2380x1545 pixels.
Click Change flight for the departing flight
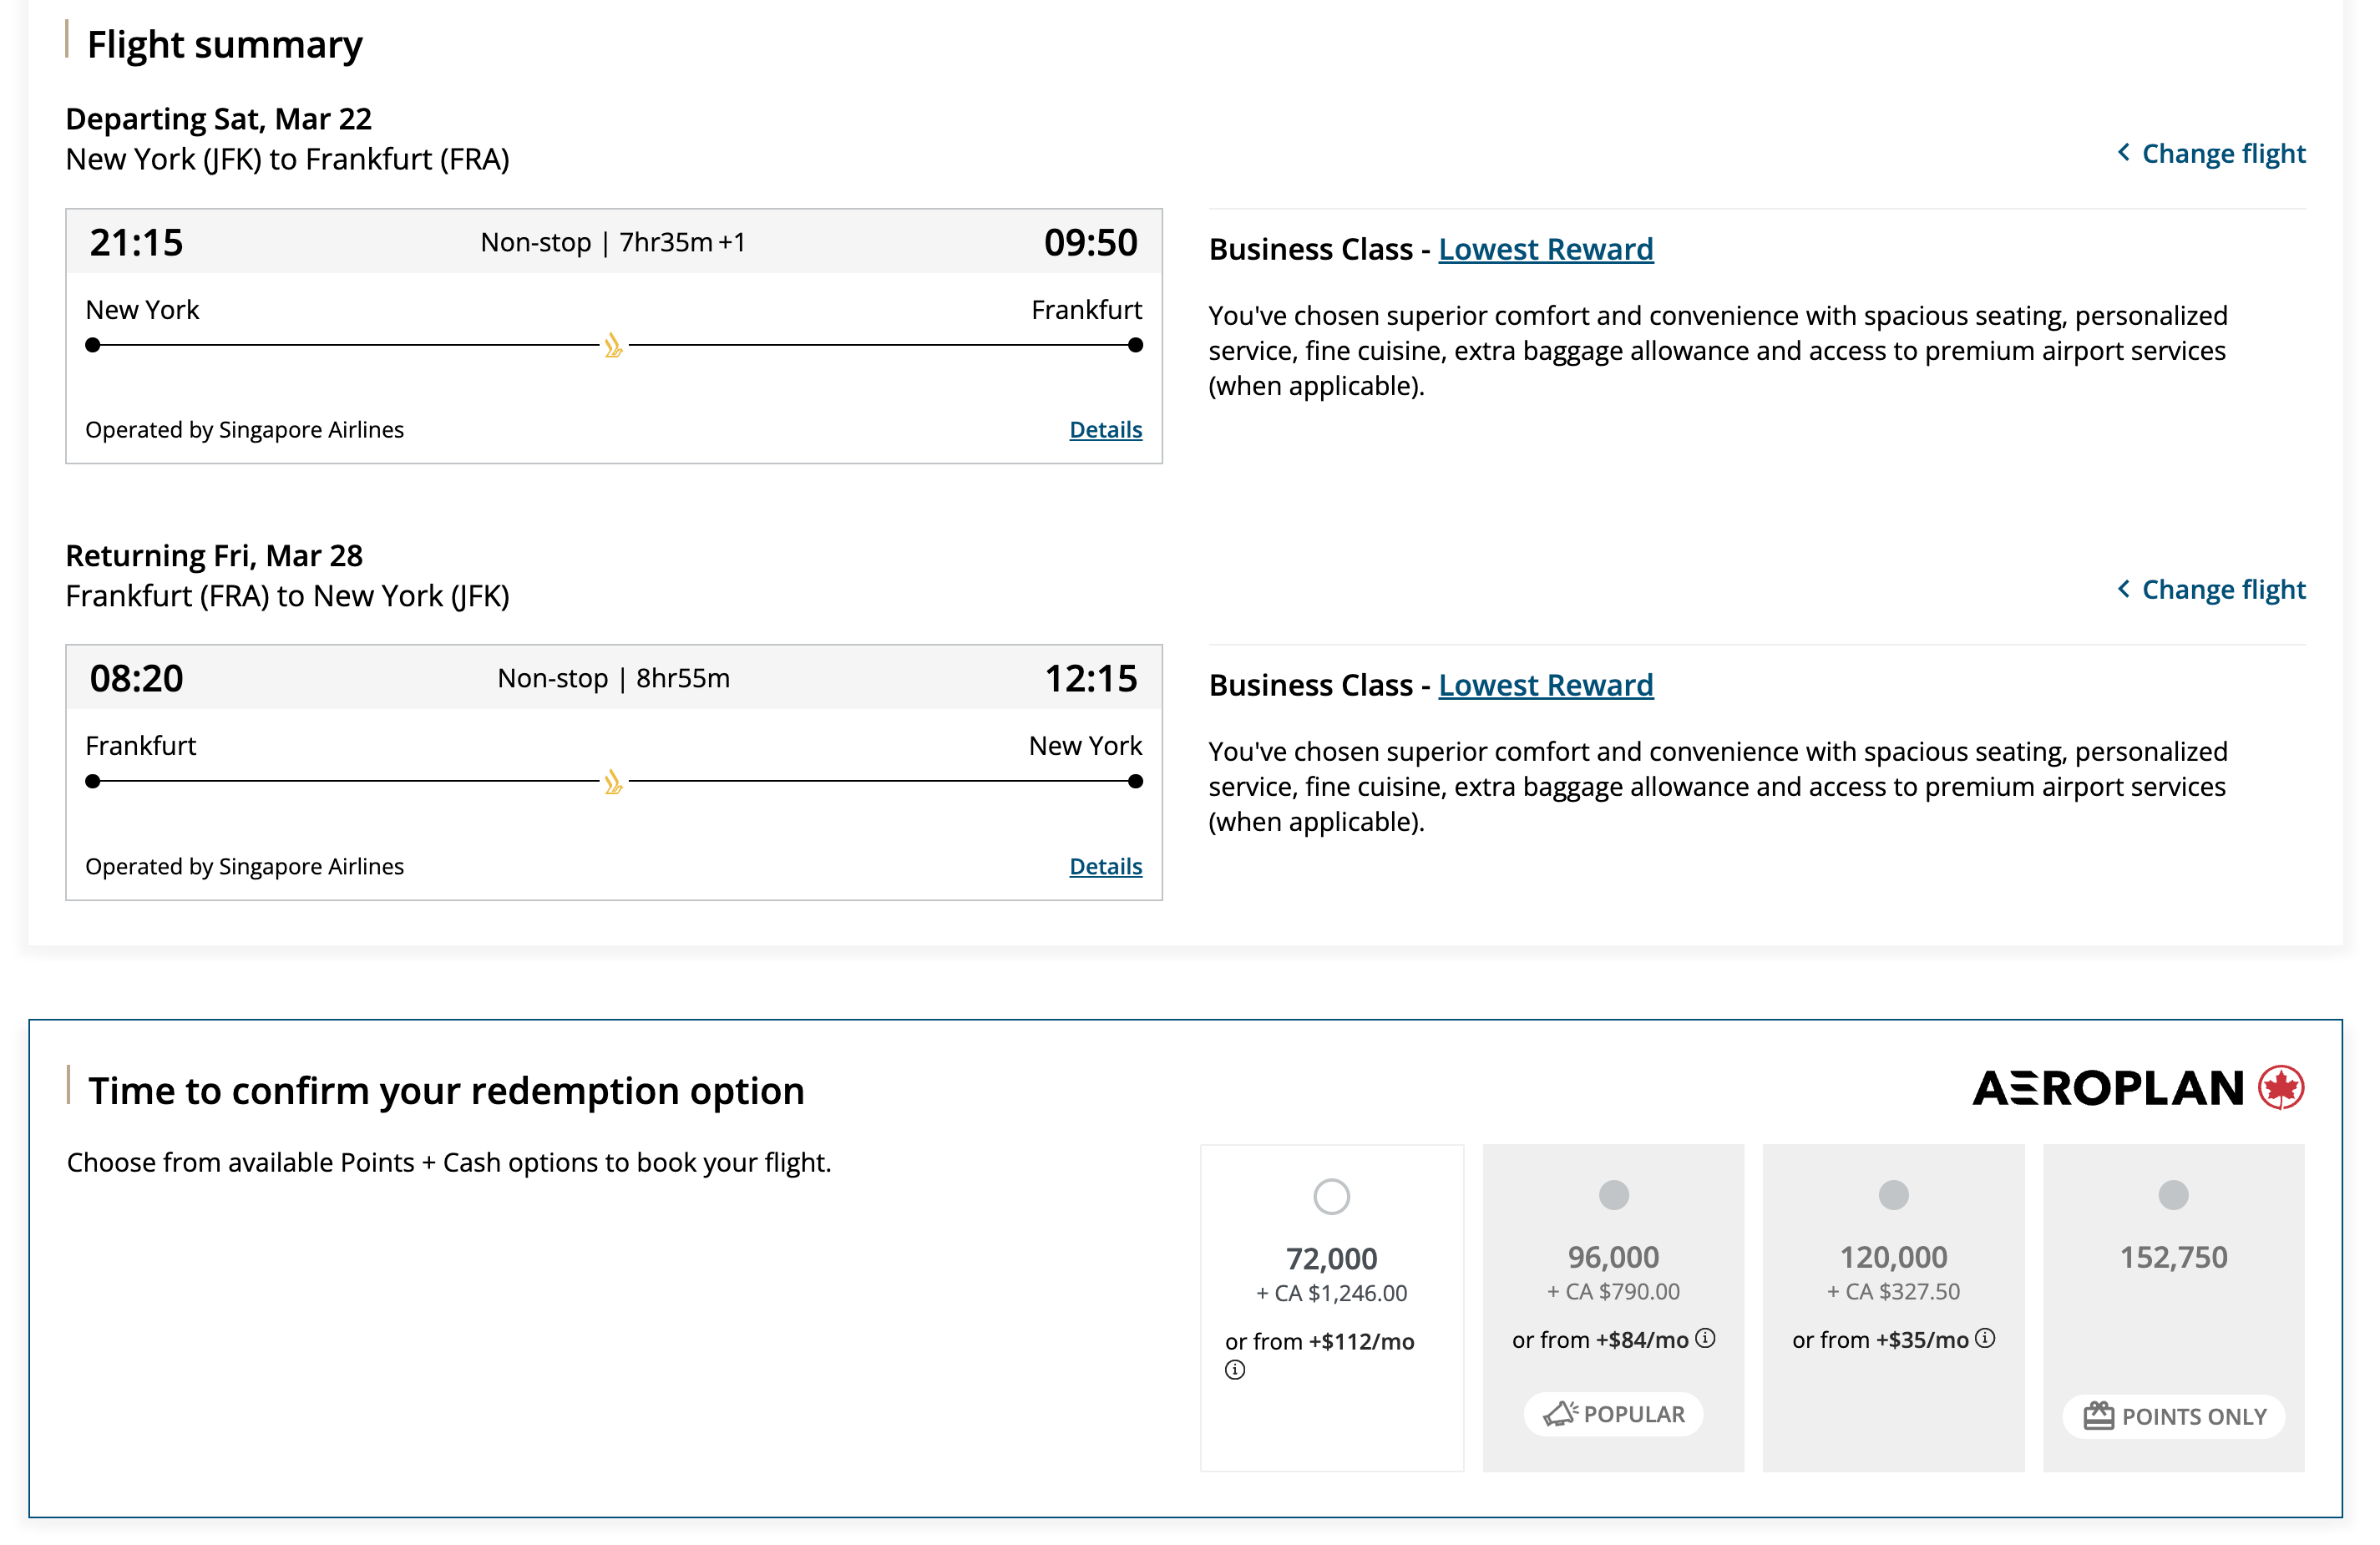click(x=2211, y=153)
